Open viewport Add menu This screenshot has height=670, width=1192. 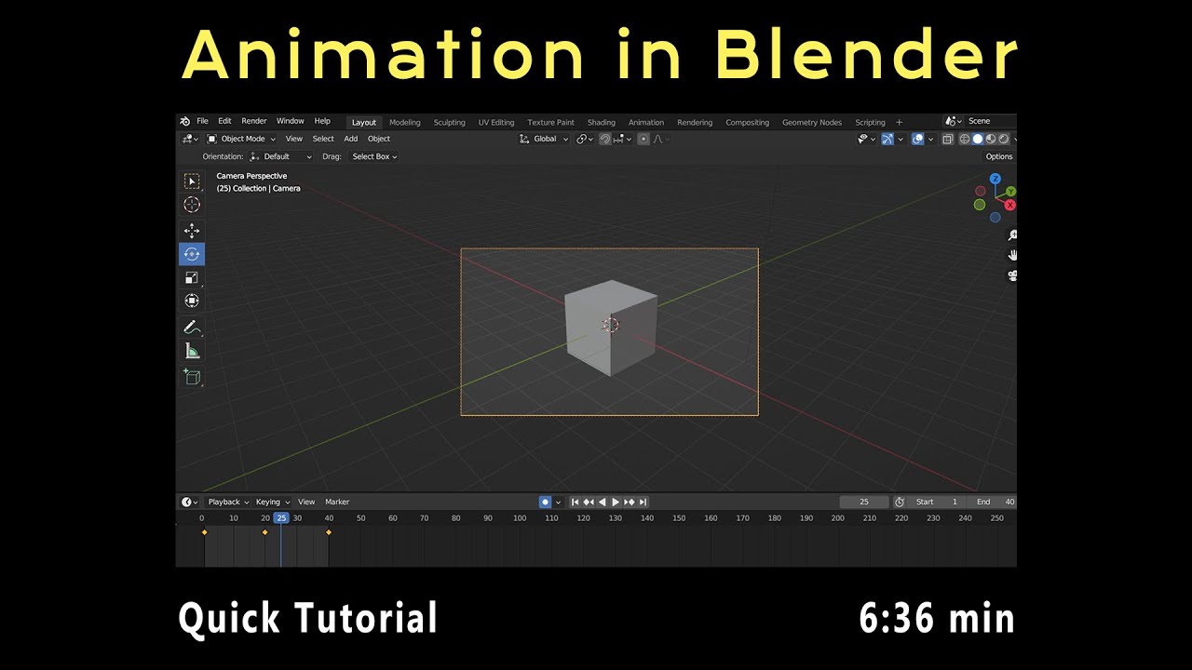pos(351,139)
